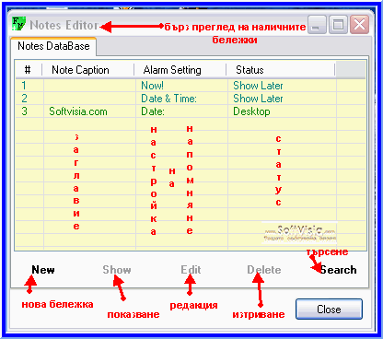Close the Notes Editor window with X

[359, 24]
